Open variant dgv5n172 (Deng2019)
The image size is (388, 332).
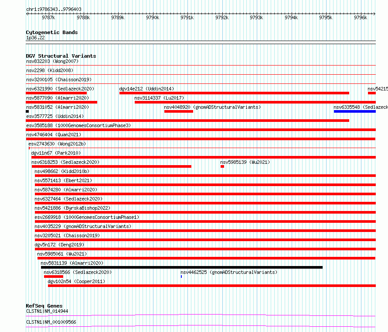coord(59,245)
